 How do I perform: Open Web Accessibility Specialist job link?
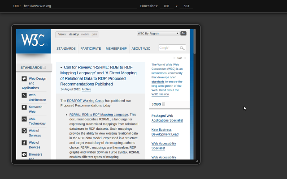point(164,146)
